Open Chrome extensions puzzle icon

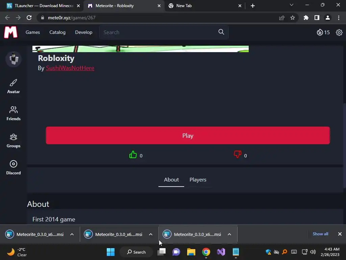click(x=306, y=18)
